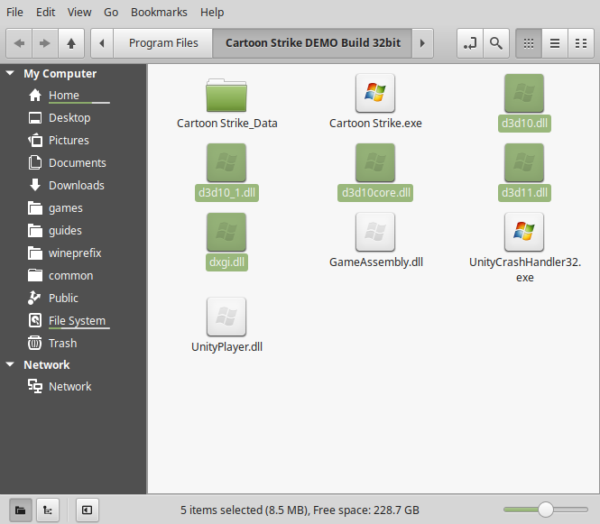
Task: Collapse the My Computer sidebar section
Action: tap(10, 73)
